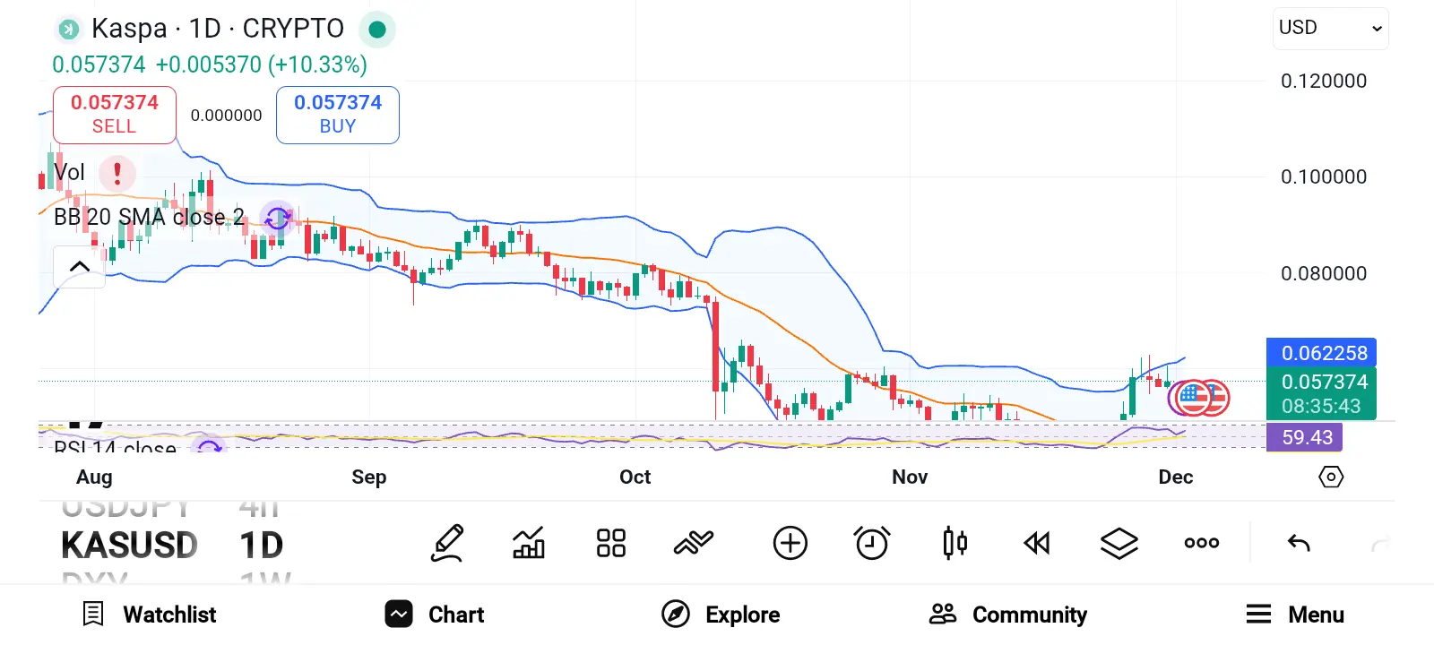
Task: Open chart templates via the layers icon
Action: tap(1119, 542)
